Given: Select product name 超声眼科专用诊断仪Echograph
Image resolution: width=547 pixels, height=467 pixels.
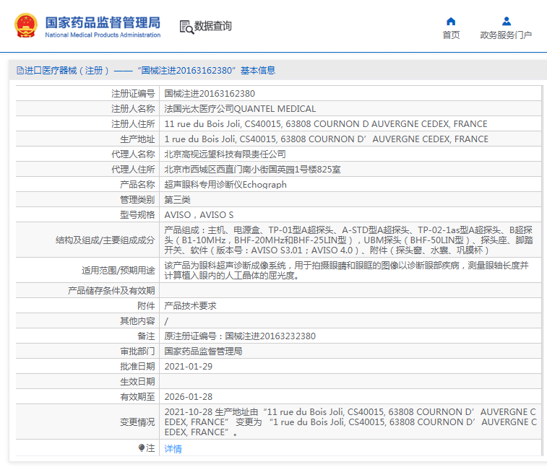Looking at the screenshot, I should [225, 184].
